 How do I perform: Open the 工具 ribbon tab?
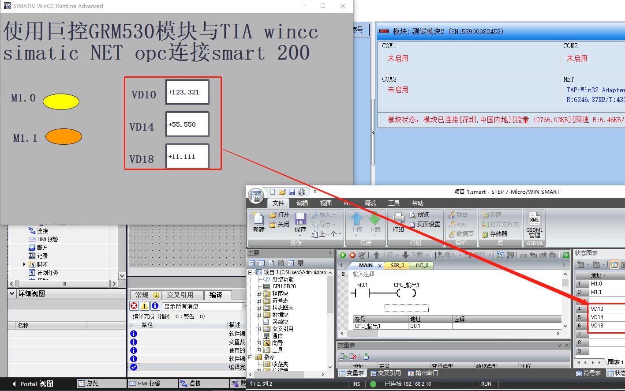pos(394,203)
